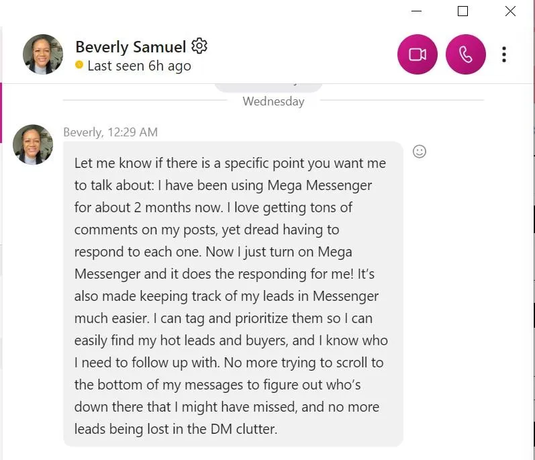Click the magenta unread bar on left edge
The height and width of the screenshot is (460, 535).
tap(1, 113)
